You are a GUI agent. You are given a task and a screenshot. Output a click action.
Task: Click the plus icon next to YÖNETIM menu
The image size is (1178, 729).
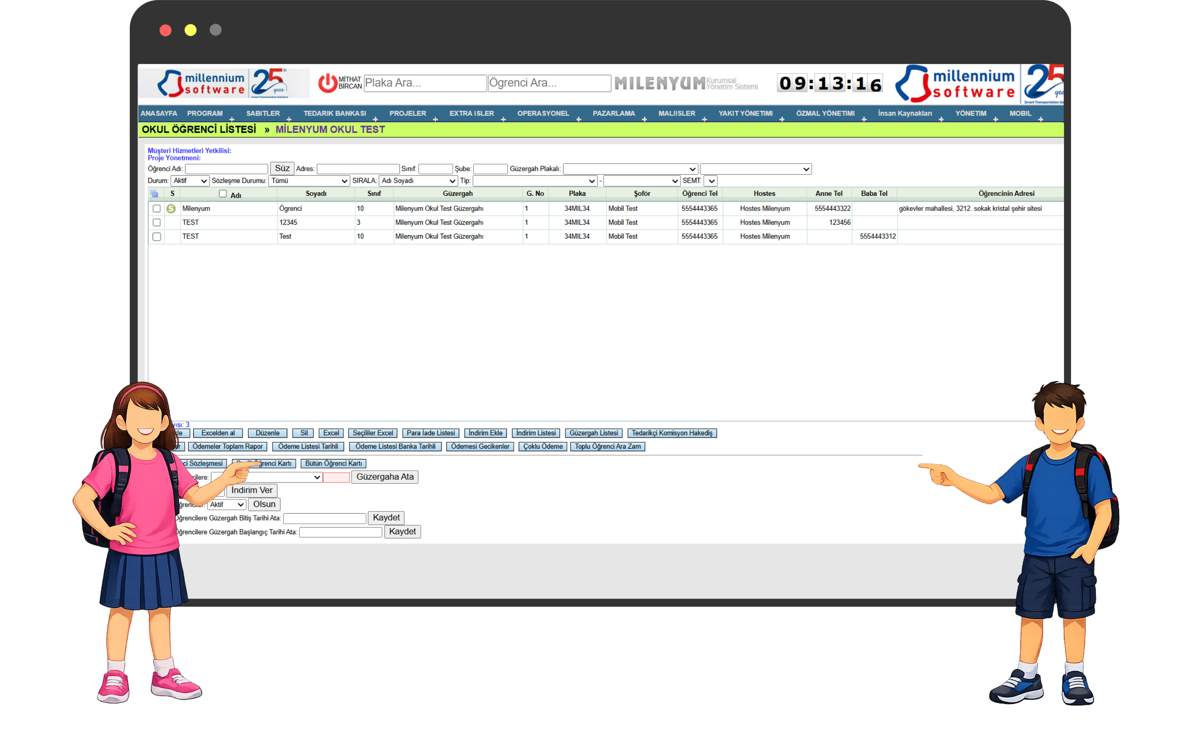[x=996, y=119]
